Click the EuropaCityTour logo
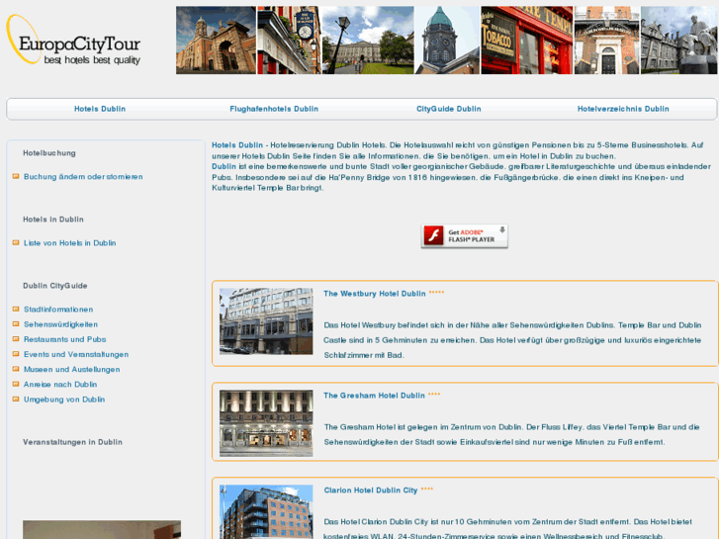This screenshot has width=719, height=539. click(73, 41)
